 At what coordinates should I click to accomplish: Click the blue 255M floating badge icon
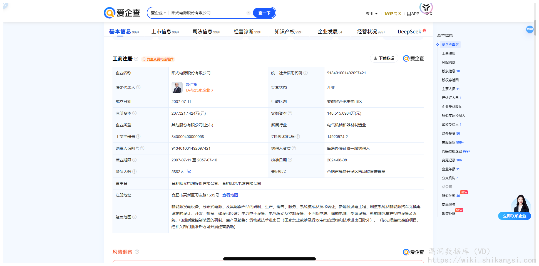coord(530,29)
